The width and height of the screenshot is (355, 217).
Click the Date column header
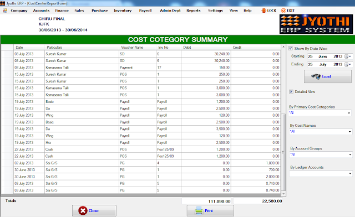click(29, 47)
